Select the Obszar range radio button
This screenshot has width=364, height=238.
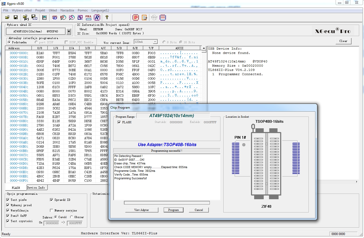72,217
